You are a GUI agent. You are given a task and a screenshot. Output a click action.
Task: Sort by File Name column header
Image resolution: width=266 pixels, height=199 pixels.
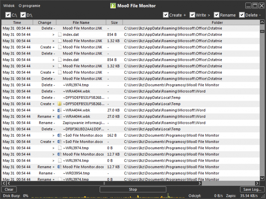click(x=81, y=22)
